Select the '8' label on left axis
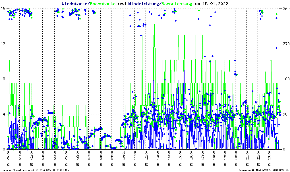 5,79
